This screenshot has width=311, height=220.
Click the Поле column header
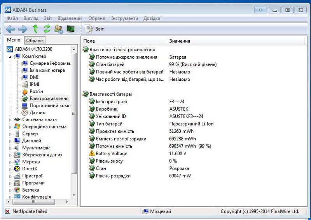124,41
